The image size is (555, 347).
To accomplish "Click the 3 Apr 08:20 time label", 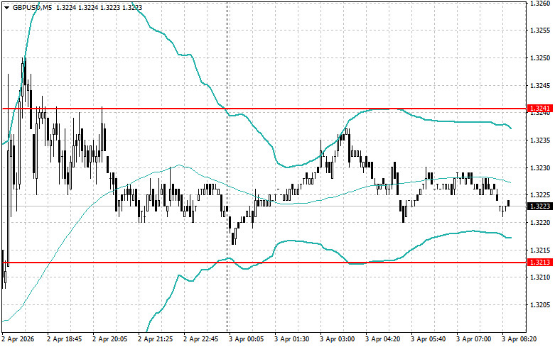I will 519,339.
